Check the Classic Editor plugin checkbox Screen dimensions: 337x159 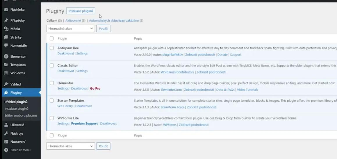click(51, 65)
